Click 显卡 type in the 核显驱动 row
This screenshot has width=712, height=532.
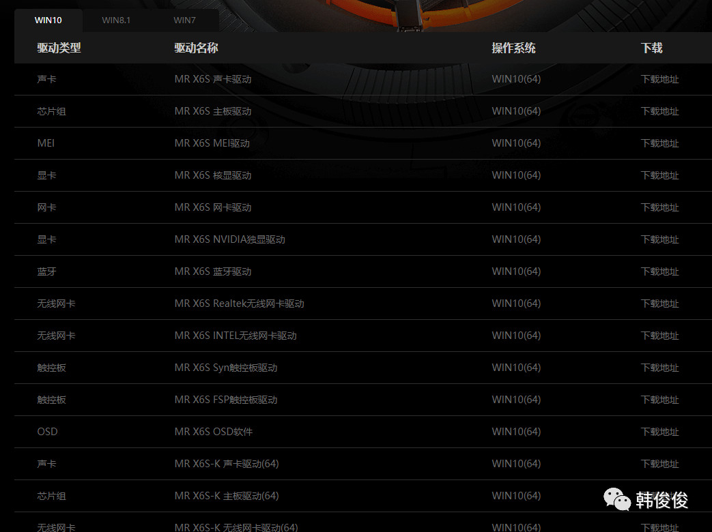pyautogui.click(x=46, y=175)
